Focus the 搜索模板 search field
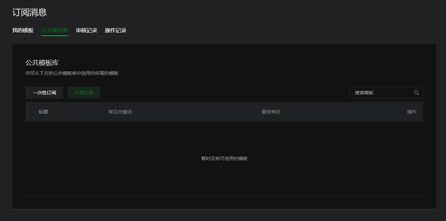 pyautogui.click(x=381, y=93)
